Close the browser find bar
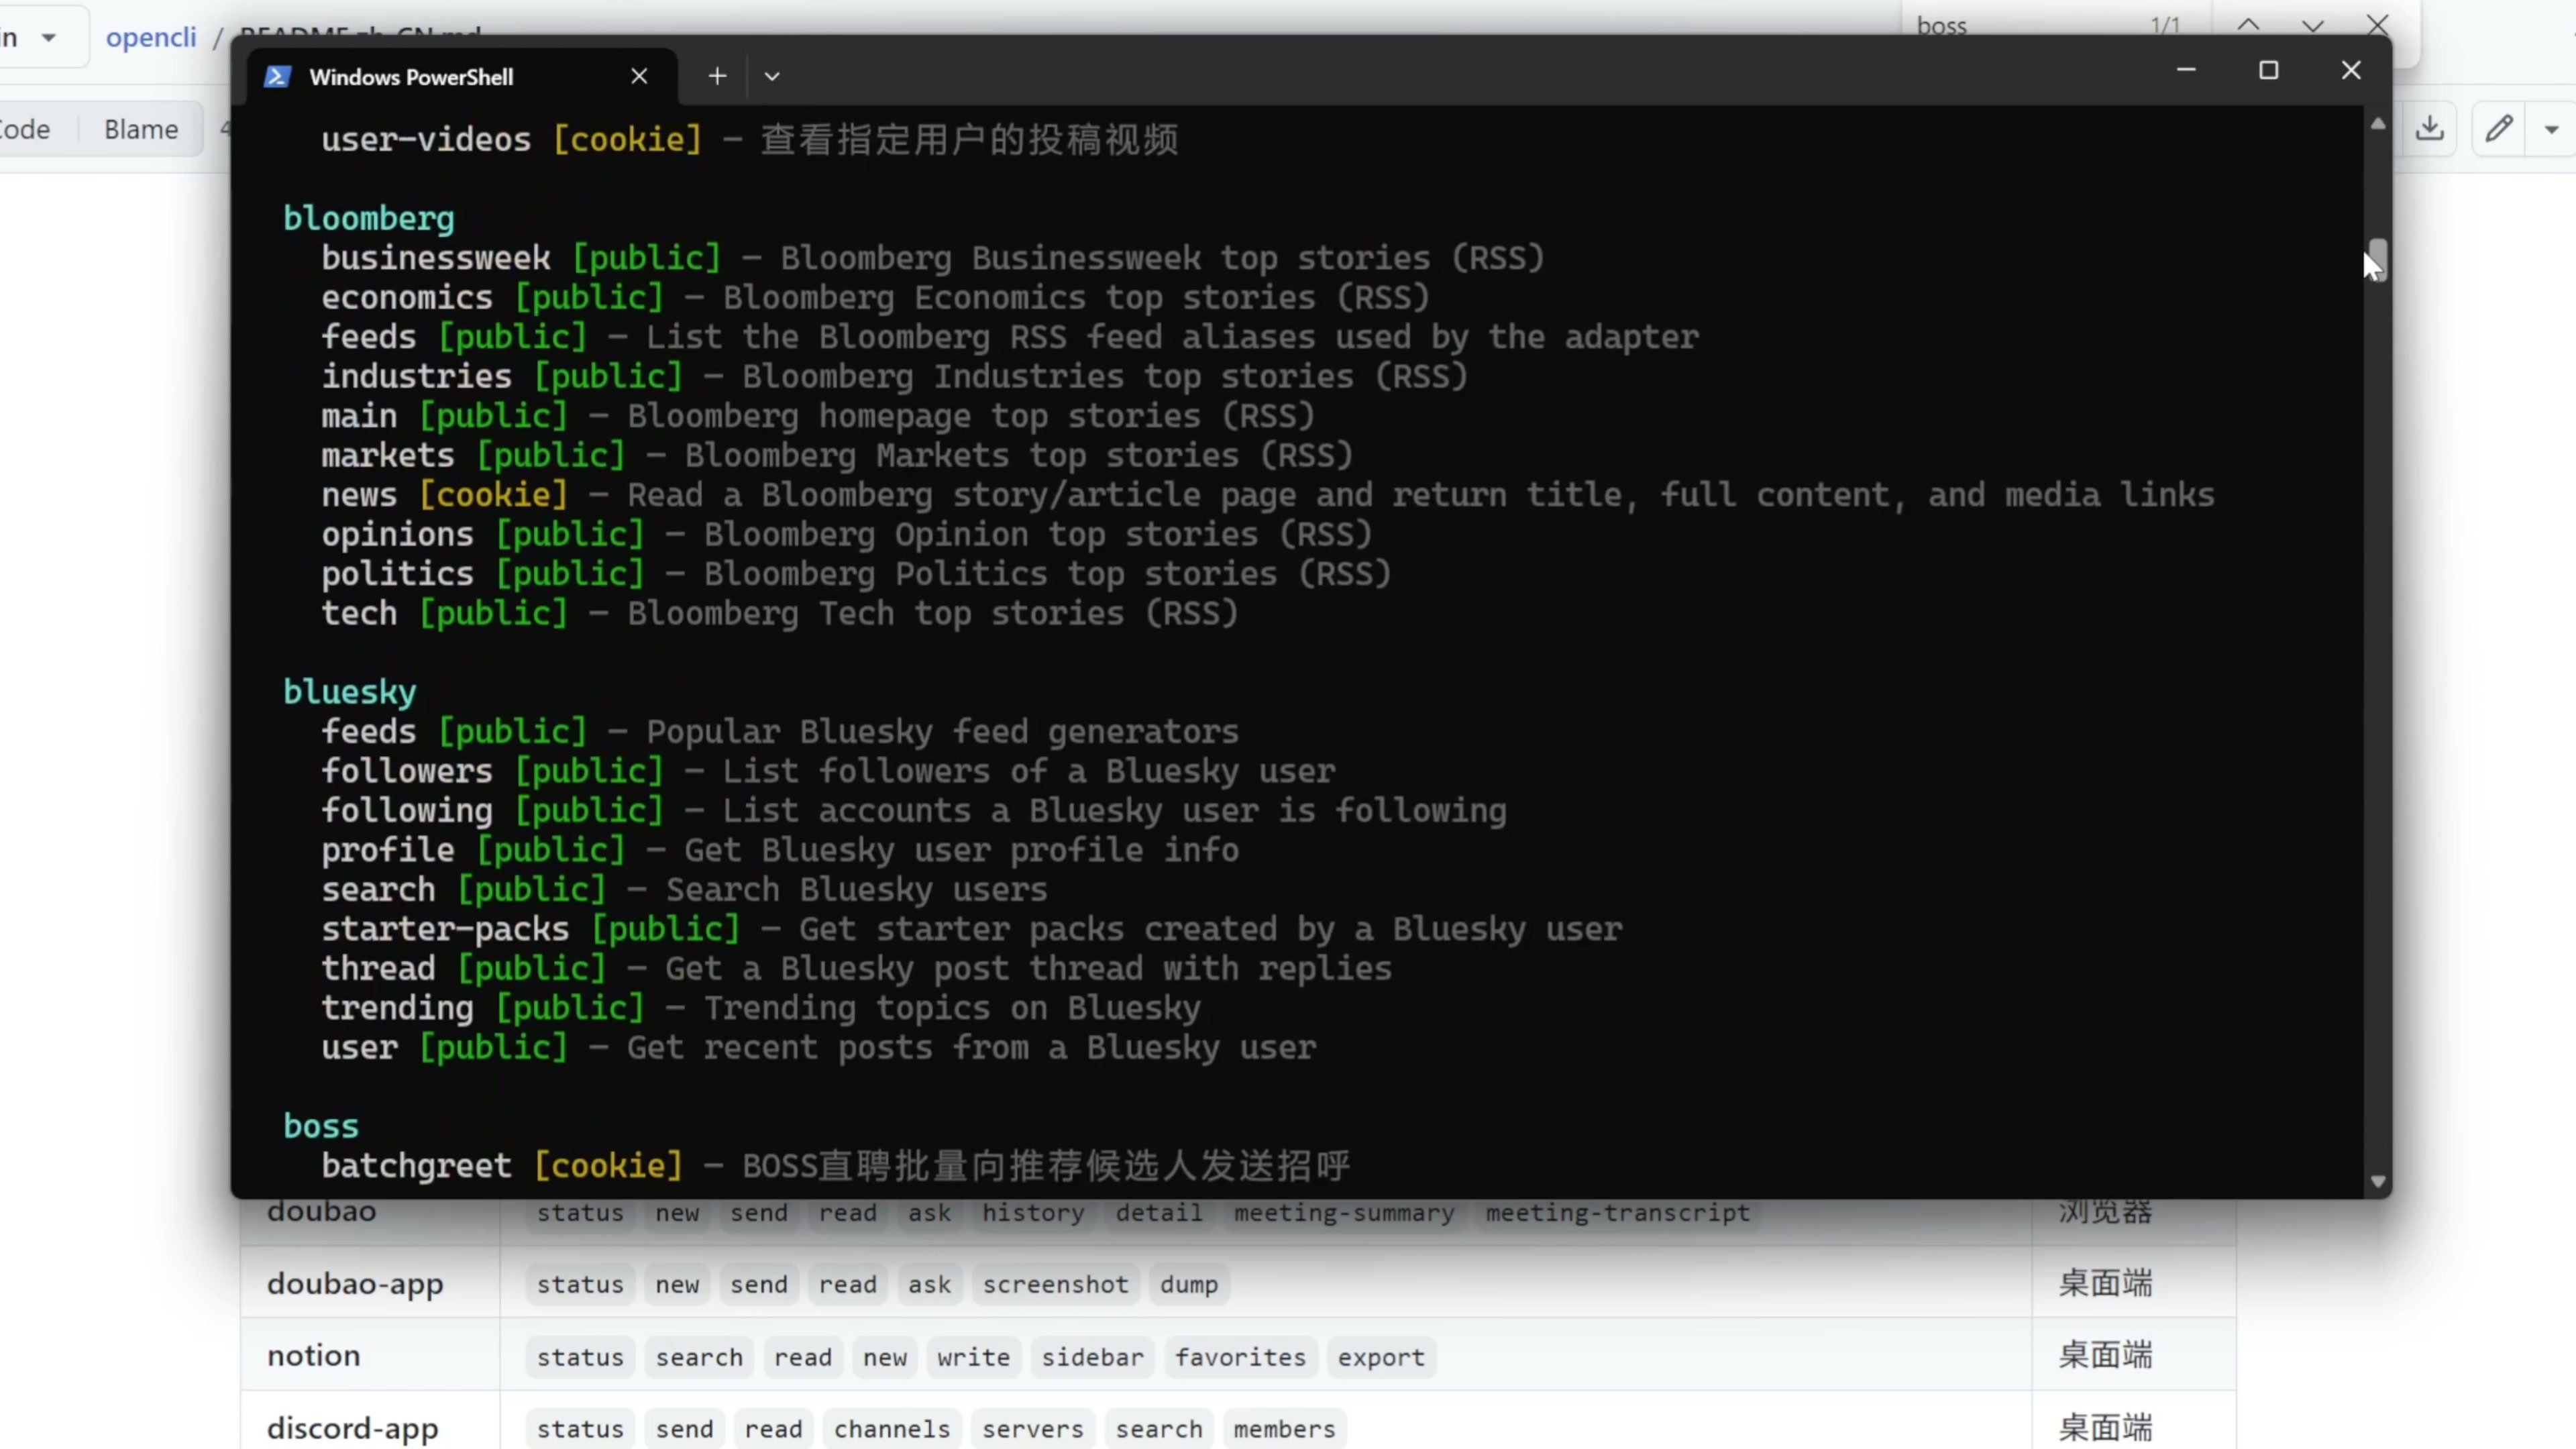This screenshot has height=1449, width=2576. click(x=2378, y=24)
